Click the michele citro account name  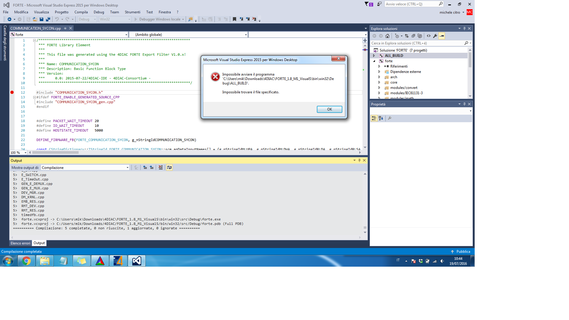450,12
